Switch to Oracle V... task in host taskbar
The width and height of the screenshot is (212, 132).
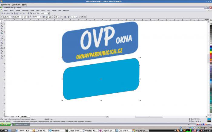124,130
